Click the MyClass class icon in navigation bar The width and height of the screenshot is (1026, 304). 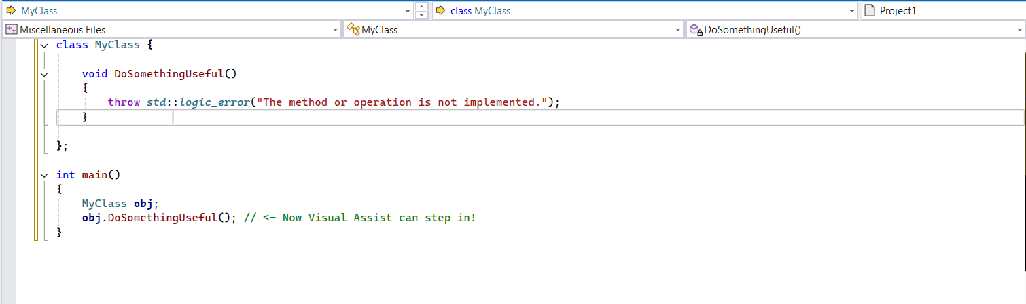(x=353, y=30)
